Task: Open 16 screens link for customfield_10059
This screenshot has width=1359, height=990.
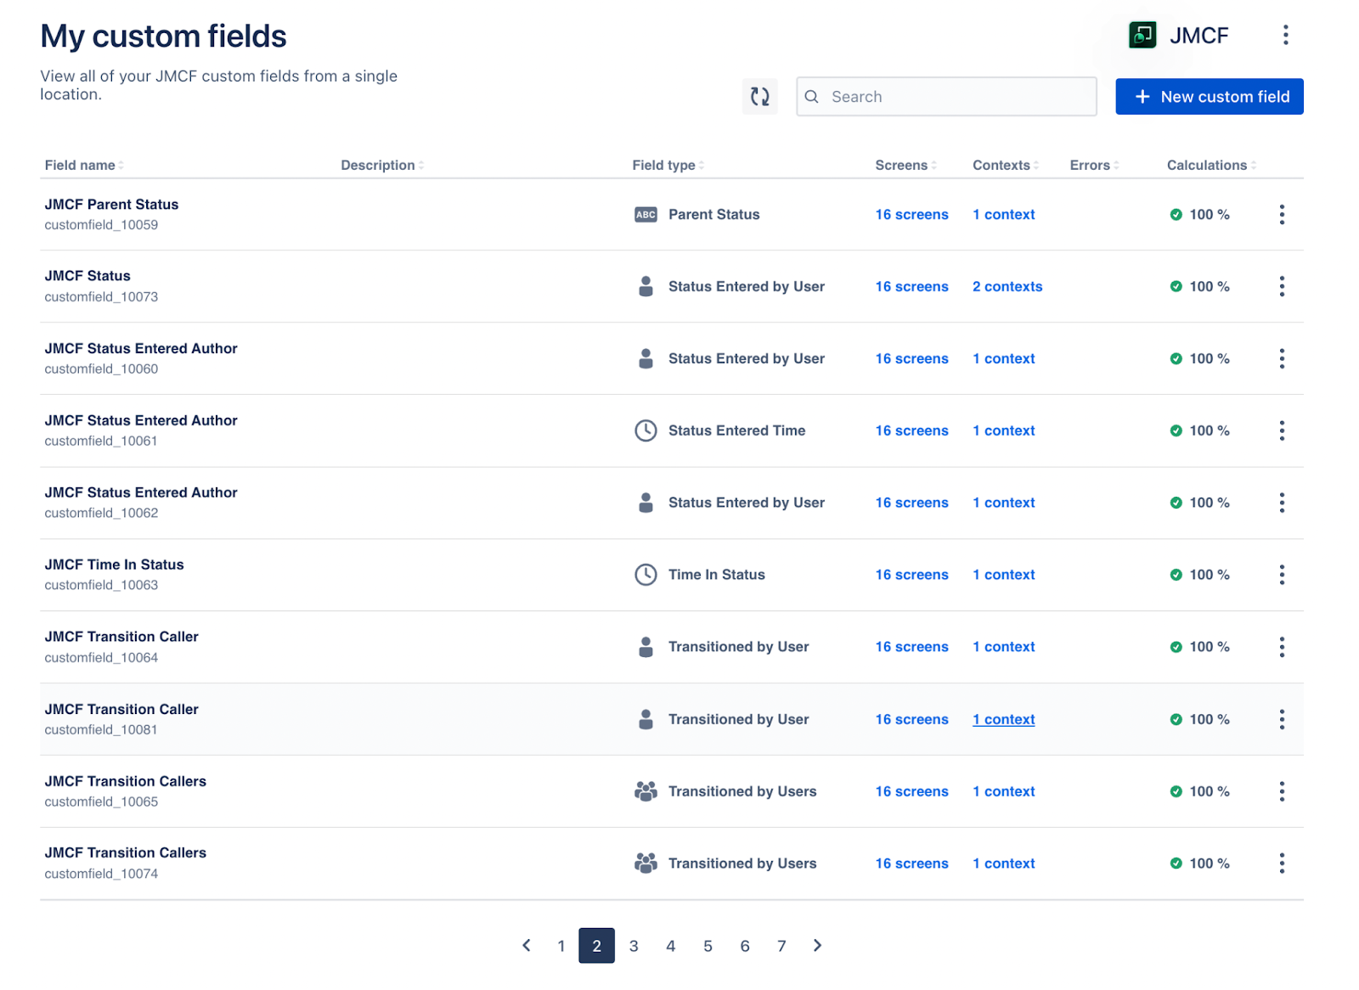Action: (x=911, y=215)
